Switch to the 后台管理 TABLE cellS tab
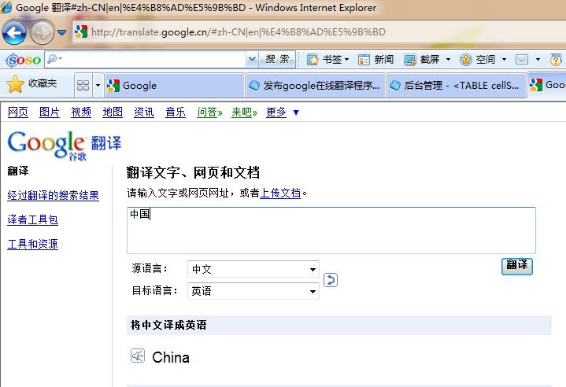The width and height of the screenshot is (566, 387). [457, 86]
